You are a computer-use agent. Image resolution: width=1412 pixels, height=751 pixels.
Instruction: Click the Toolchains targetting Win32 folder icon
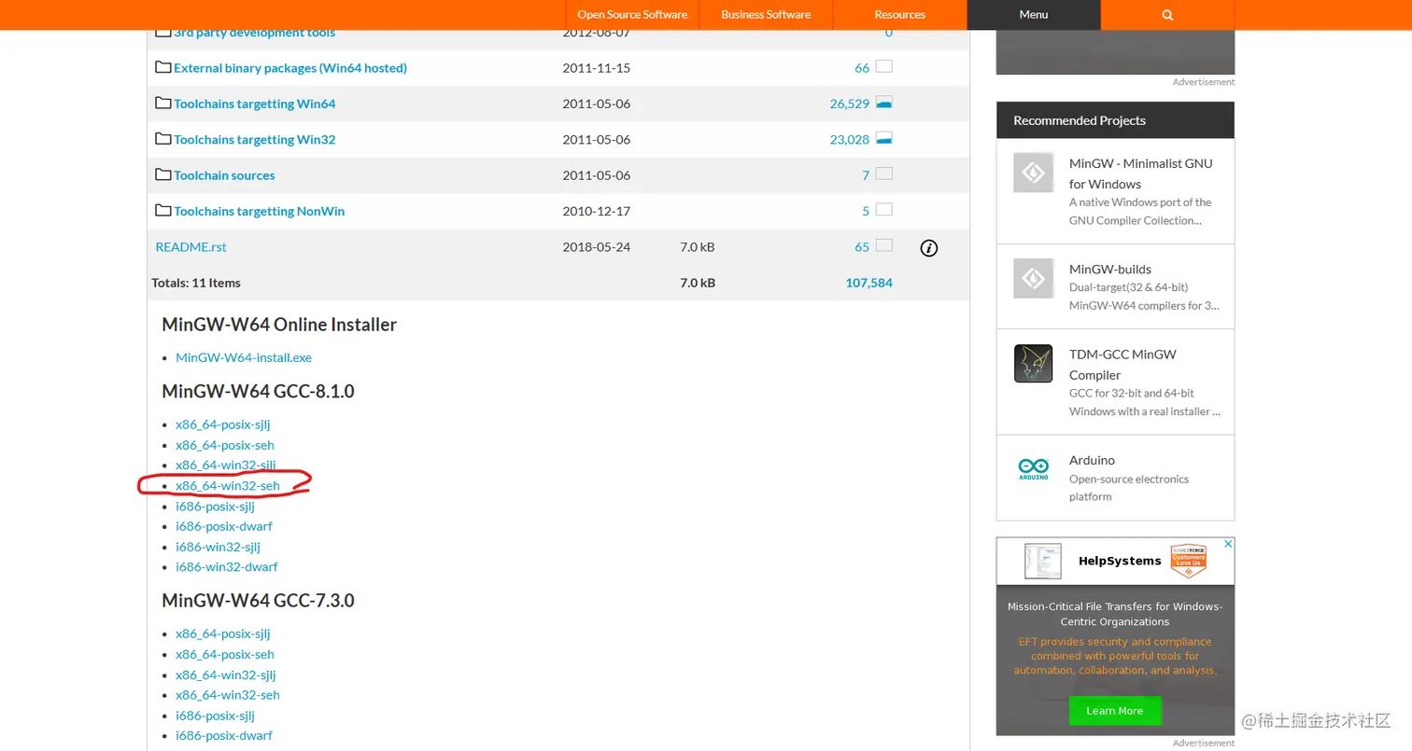(x=163, y=139)
